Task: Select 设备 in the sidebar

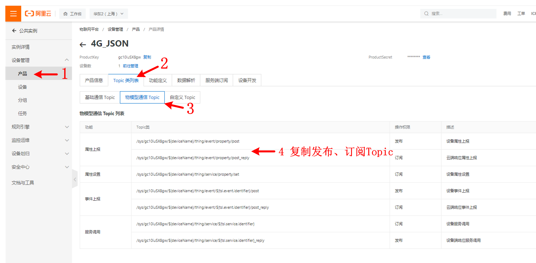Action: click(23, 87)
